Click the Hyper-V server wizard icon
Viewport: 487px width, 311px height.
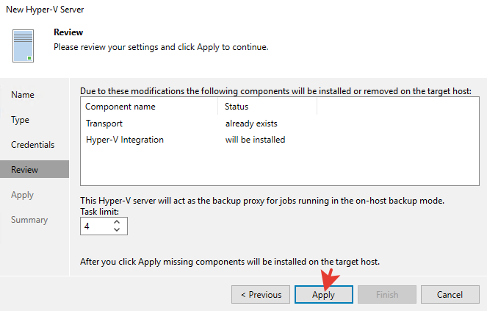[x=22, y=46]
